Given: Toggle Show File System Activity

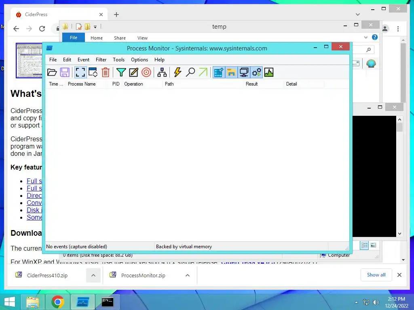Looking at the screenshot, I should coord(231,72).
